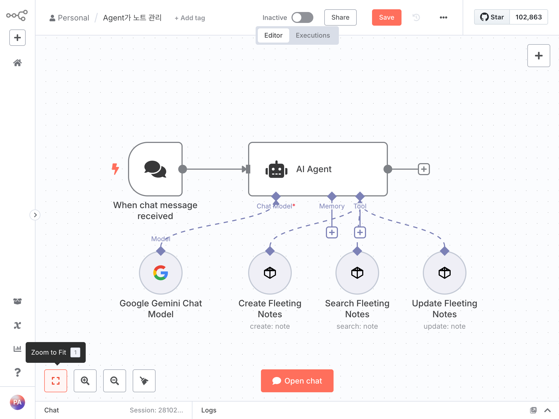Expand the bottom chat panel chevron
559x419 pixels.
coord(547,410)
